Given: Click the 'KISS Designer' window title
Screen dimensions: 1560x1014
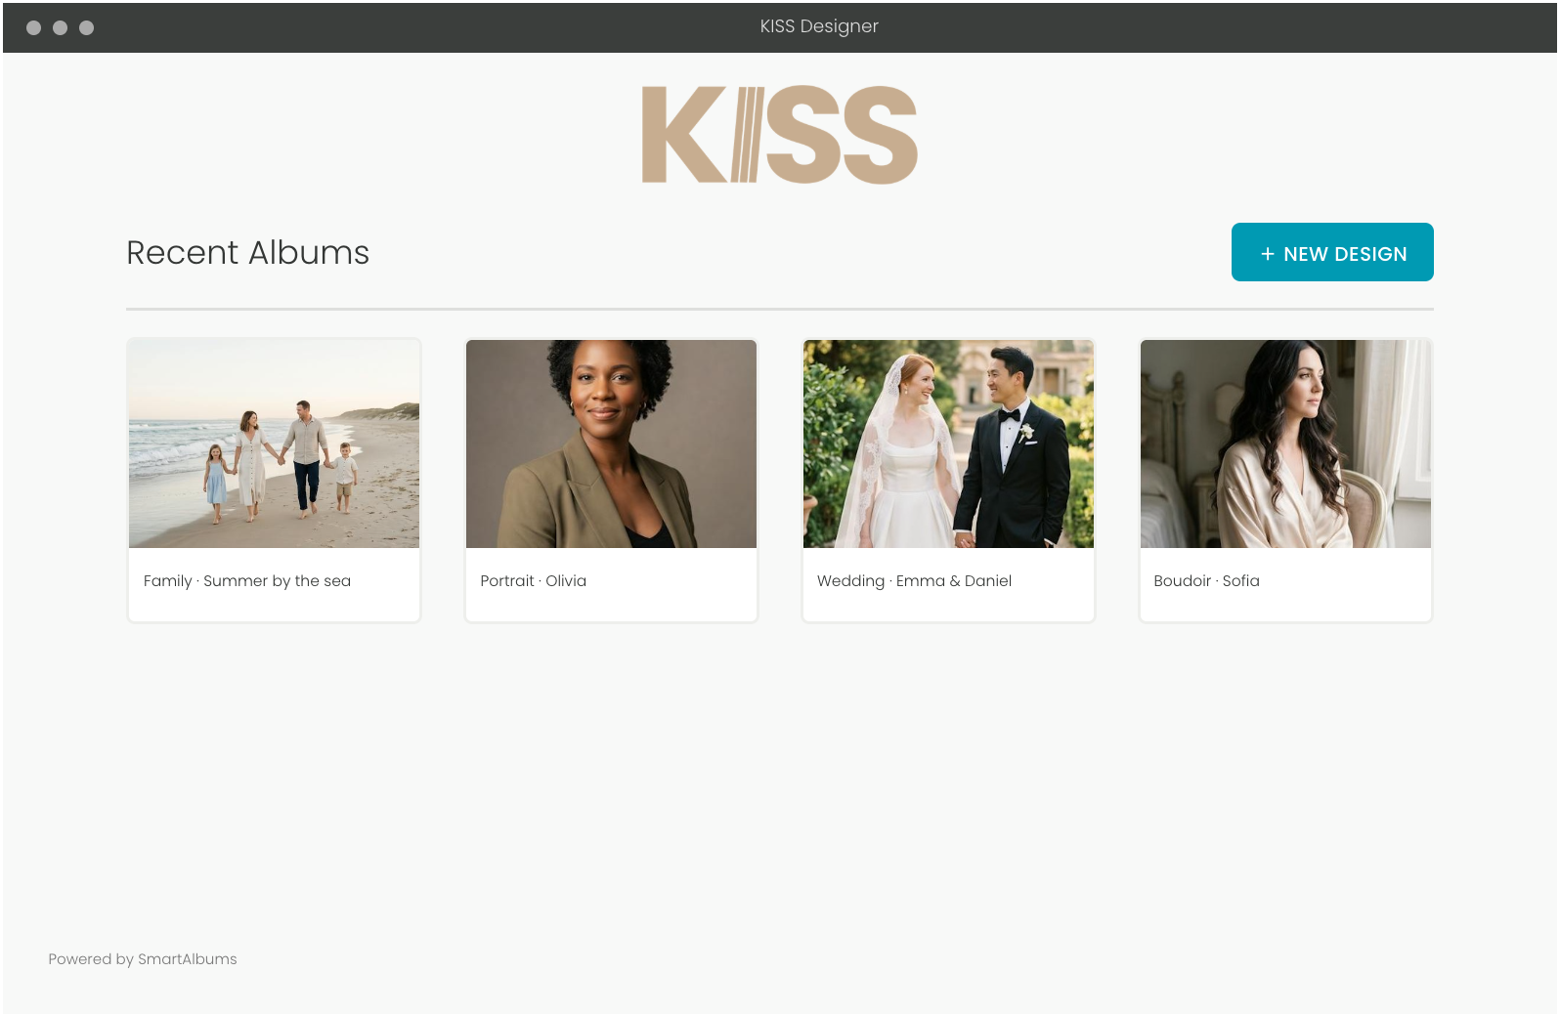Looking at the screenshot, I should tap(819, 26).
